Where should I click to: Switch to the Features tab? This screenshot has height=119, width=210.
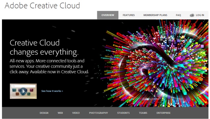(x=129, y=15)
